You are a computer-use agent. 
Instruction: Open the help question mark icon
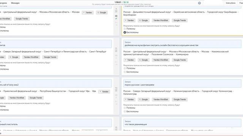click(x=199, y=3)
